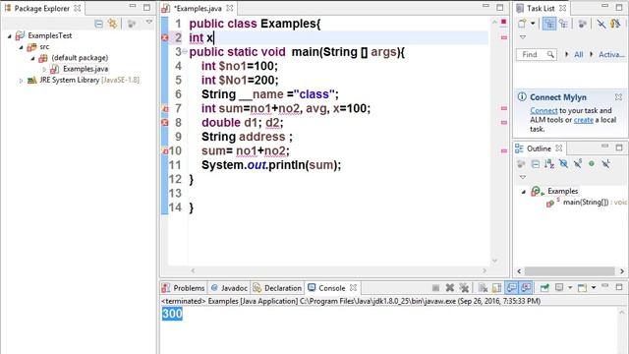
Task: Click the All working set filter
Action: [x=579, y=55]
